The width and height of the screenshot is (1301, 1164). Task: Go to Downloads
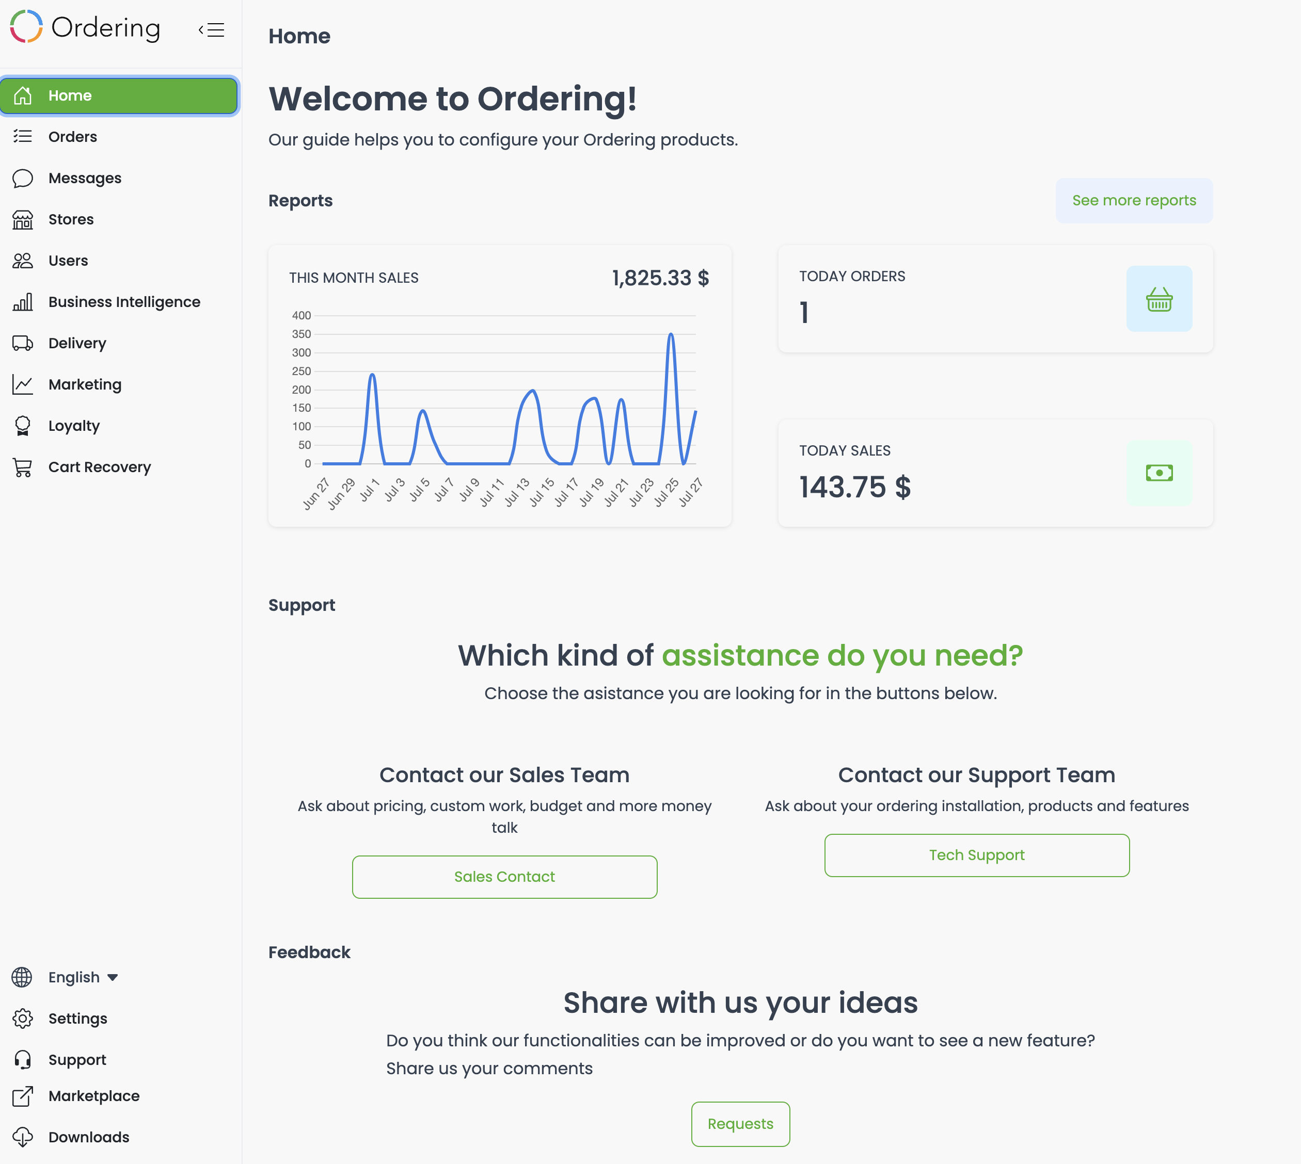[119, 1137]
